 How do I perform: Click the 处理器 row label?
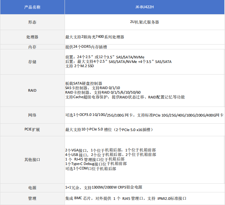(x=32, y=37)
